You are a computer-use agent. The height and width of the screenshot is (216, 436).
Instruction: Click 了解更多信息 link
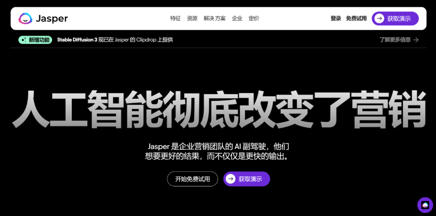click(x=395, y=40)
